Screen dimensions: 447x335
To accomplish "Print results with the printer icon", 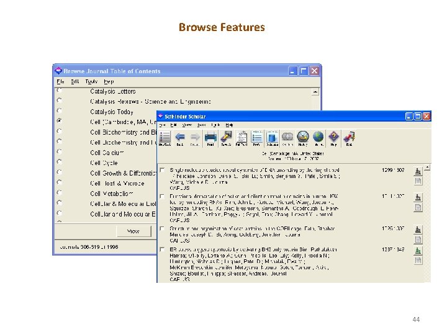I will [x=210, y=138].
